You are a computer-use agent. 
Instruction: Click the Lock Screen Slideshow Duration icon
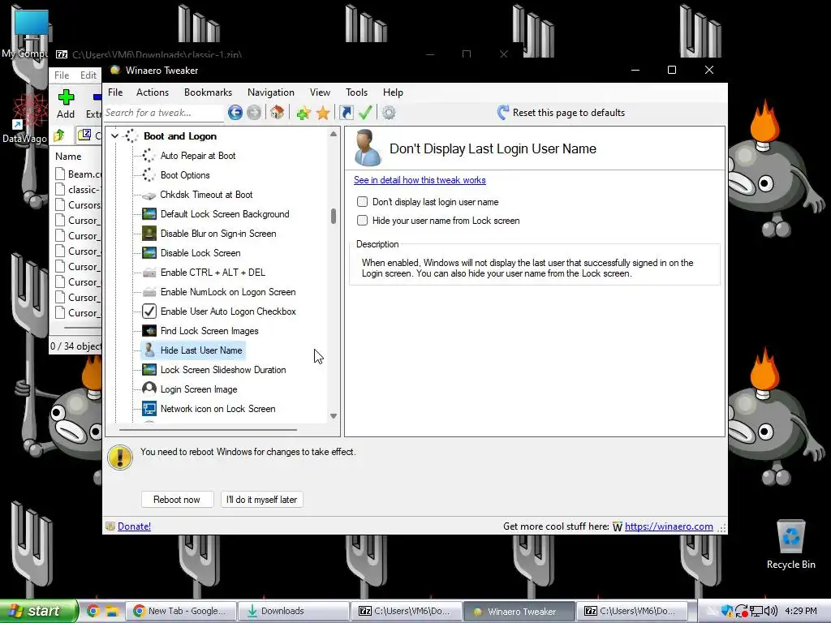pyautogui.click(x=149, y=370)
